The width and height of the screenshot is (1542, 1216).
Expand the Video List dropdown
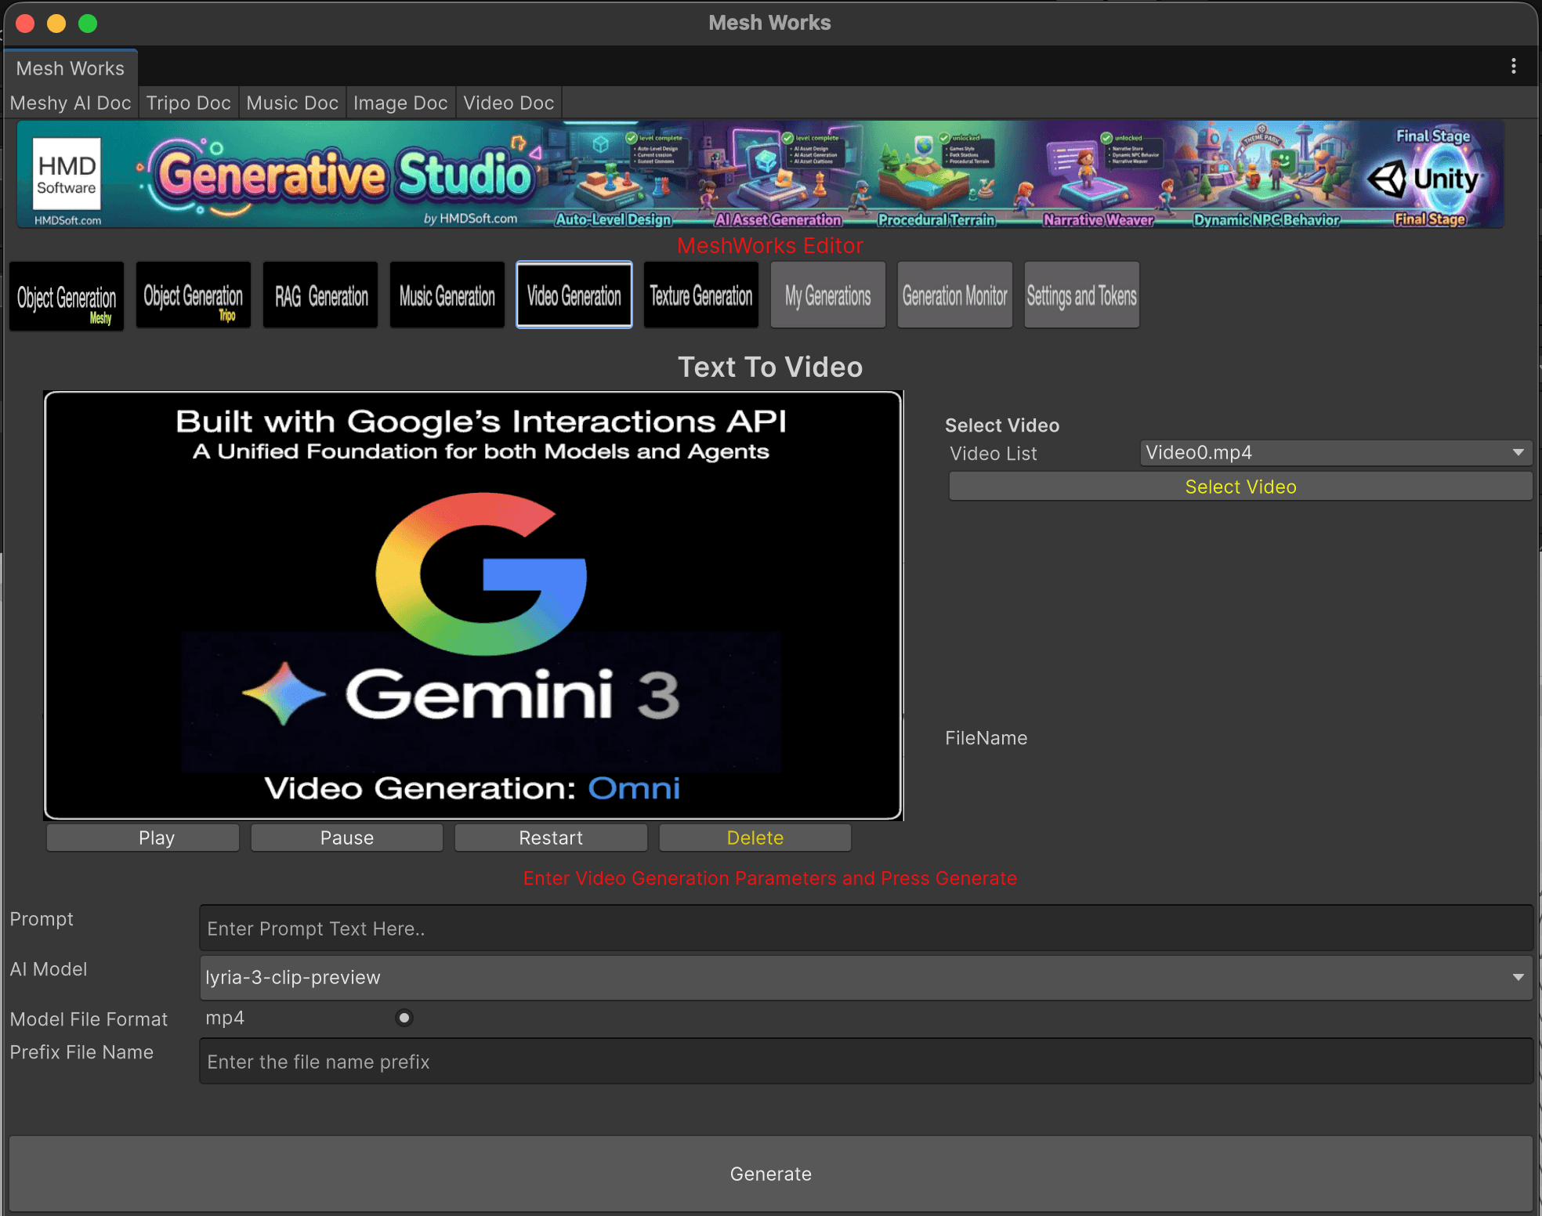[x=1336, y=453]
